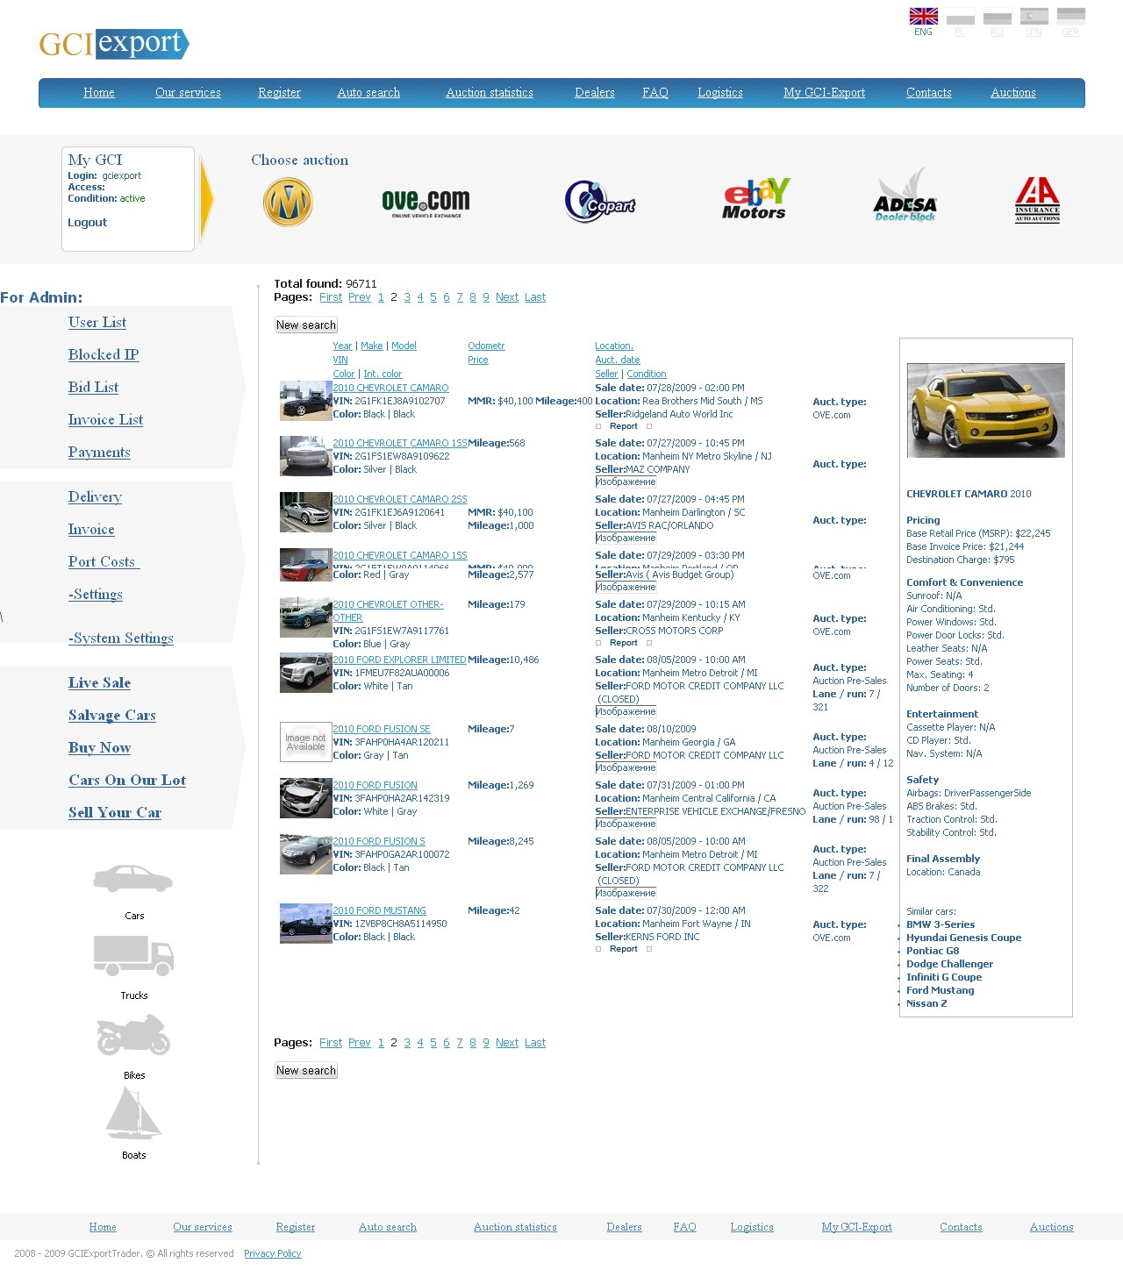
Task: Click the Boats sailboat icon
Action: pos(133,1113)
